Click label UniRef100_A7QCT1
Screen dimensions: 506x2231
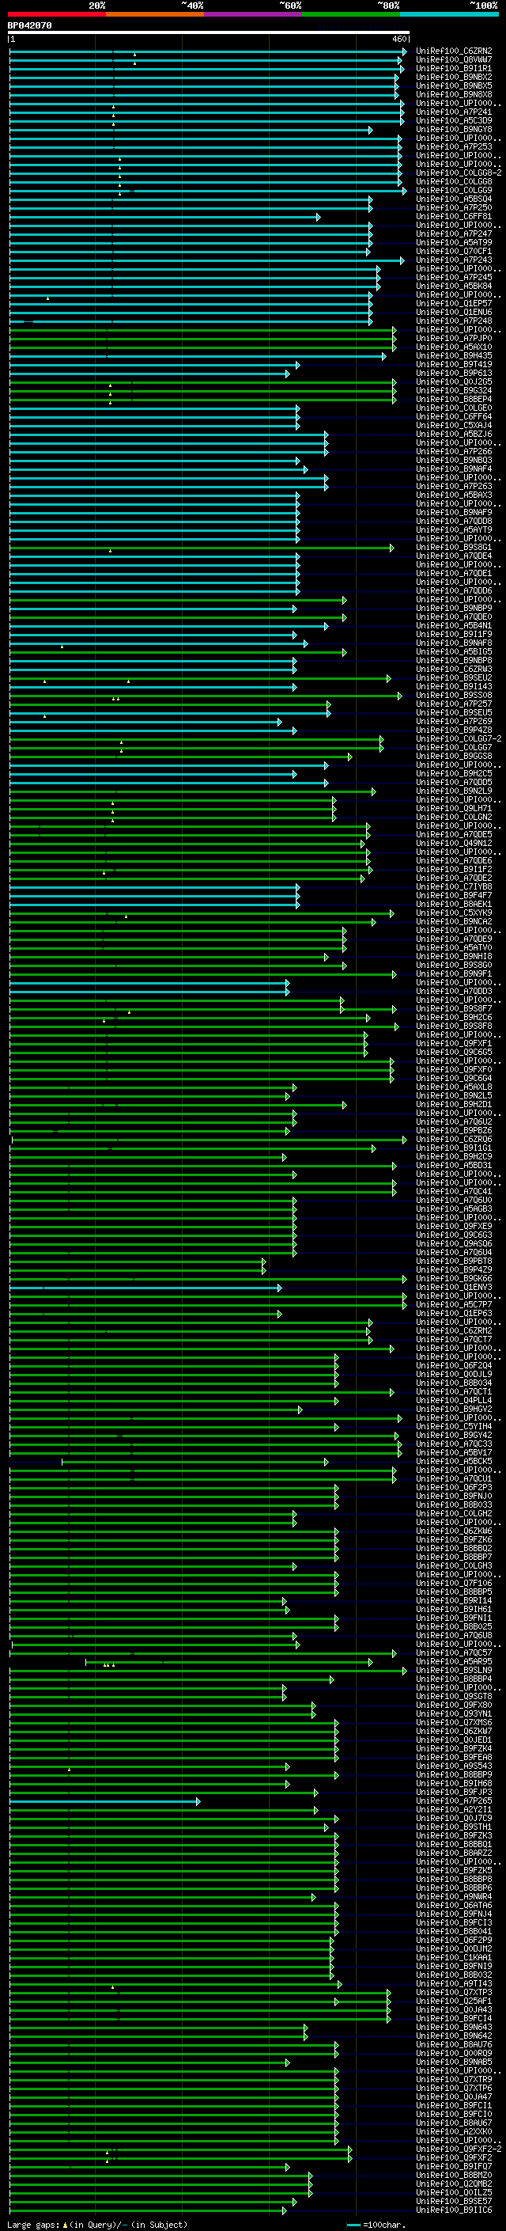point(454,1392)
